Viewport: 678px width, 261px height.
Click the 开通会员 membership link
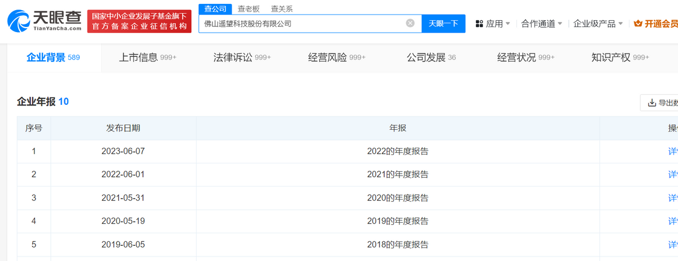point(661,24)
